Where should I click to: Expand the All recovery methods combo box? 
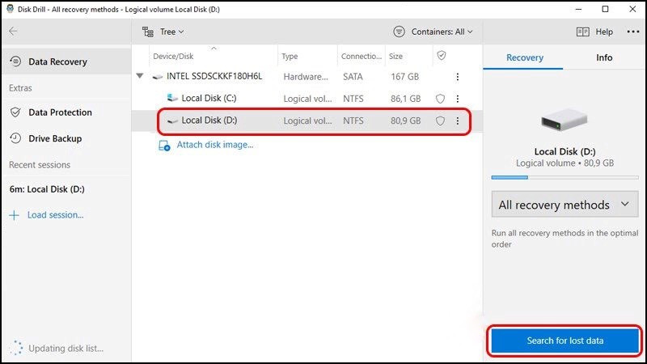[x=564, y=205]
